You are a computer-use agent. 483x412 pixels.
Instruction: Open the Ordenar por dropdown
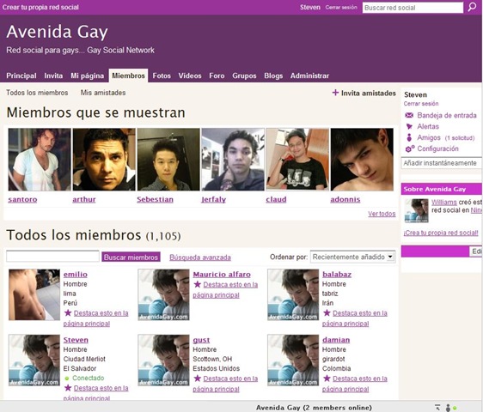pos(352,257)
